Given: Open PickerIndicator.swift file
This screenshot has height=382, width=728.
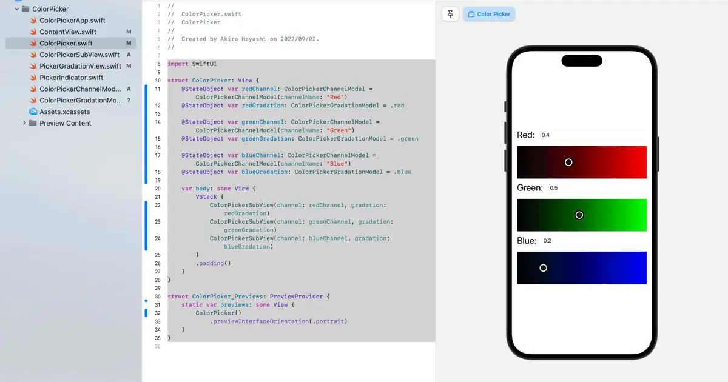Looking at the screenshot, I should 72,78.
